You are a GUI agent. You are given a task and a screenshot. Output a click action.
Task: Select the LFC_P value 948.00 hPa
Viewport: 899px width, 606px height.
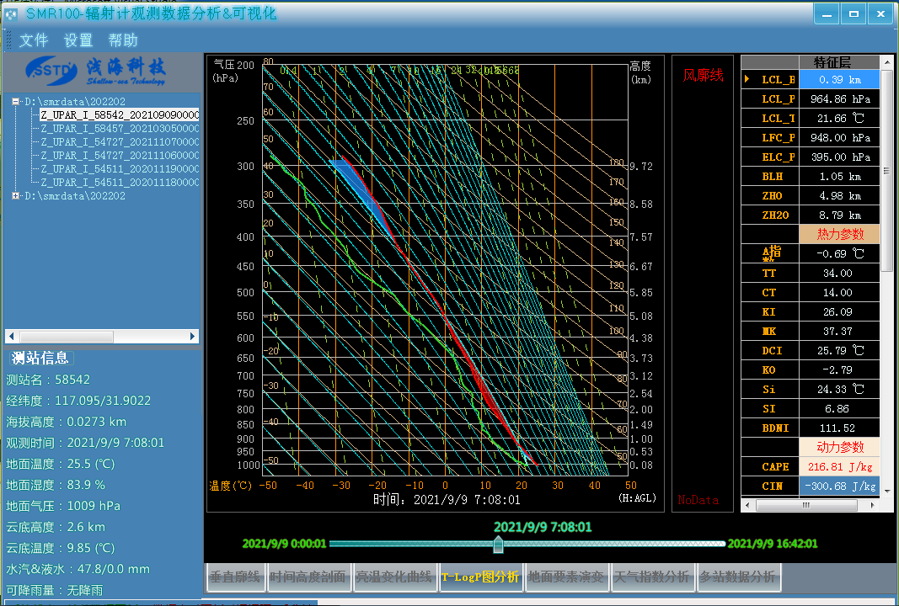[x=839, y=138]
